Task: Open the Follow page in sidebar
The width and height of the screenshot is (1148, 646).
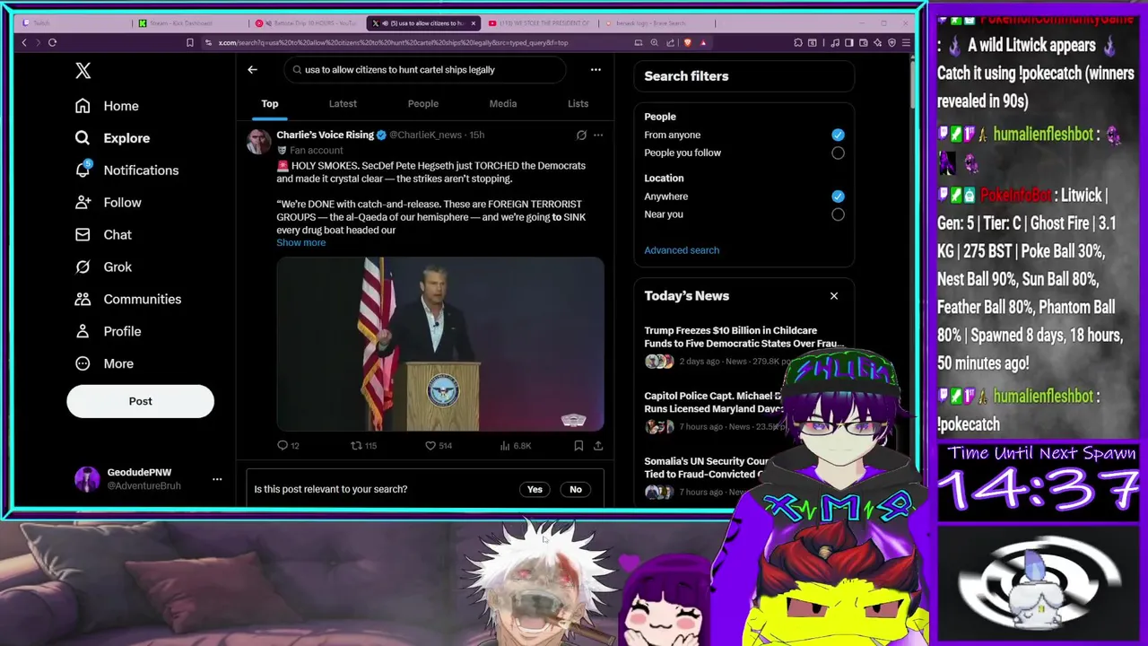Action: point(108,203)
